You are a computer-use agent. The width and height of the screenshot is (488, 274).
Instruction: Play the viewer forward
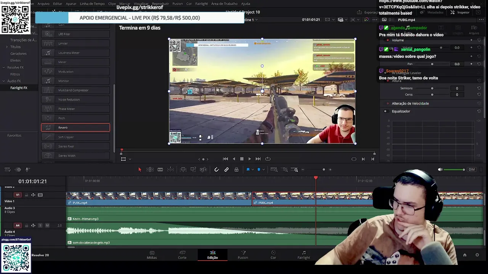(x=250, y=159)
